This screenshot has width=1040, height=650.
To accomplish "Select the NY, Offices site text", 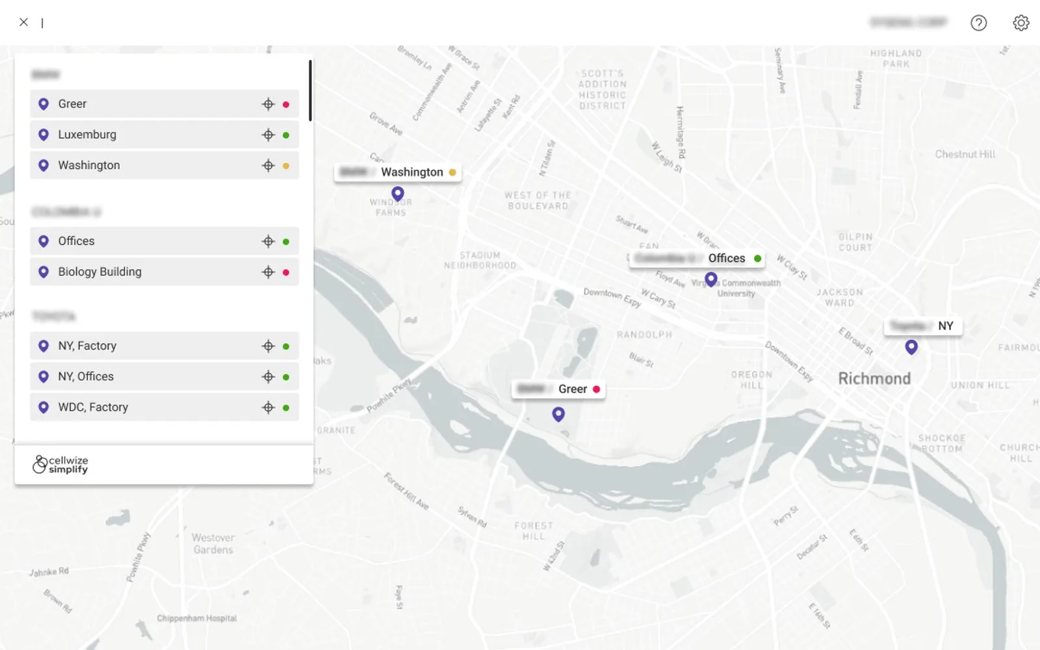I will click(86, 376).
